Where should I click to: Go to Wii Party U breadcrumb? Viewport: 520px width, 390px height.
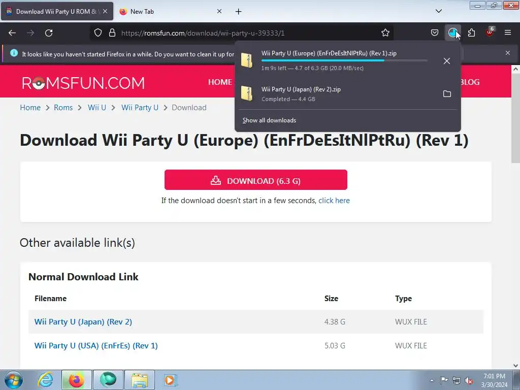(x=140, y=108)
